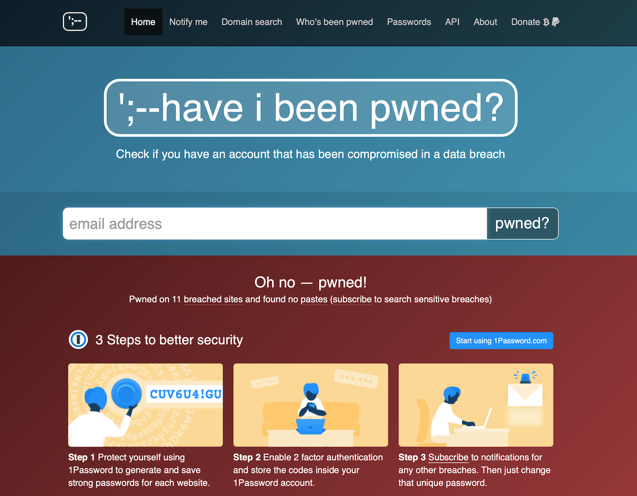The width and height of the screenshot is (637, 496).
Task: Click the 1Password keyhole logo icon
Action: pos(78,340)
